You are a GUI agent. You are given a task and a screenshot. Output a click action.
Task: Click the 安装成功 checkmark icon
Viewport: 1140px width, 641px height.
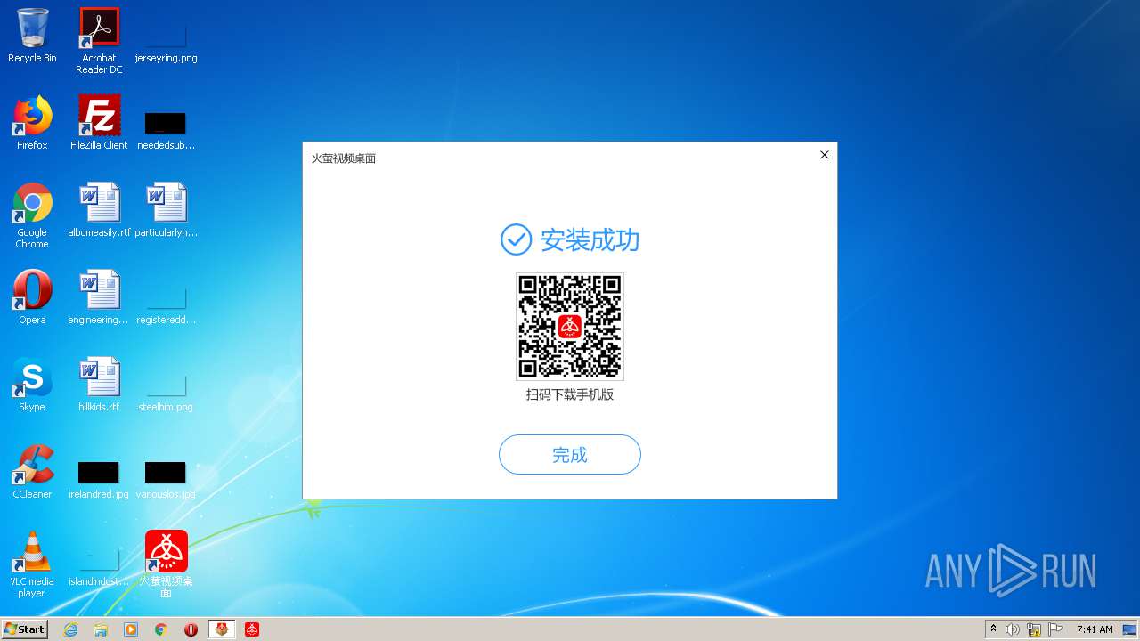tap(516, 239)
